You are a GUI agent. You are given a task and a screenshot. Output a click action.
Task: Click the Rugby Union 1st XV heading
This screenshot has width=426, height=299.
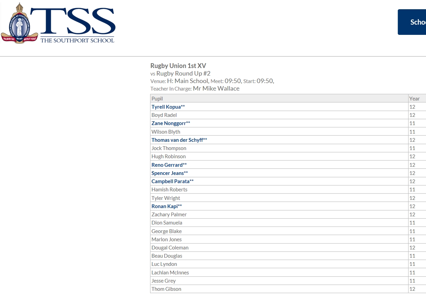[x=178, y=66]
